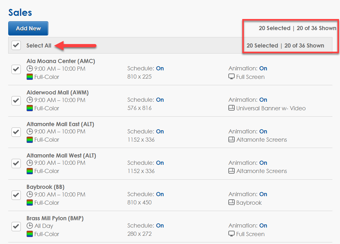Click the Altamonte Screens icon for Altamonte Mall West
340x244 pixels.
[x=232, y=171]
